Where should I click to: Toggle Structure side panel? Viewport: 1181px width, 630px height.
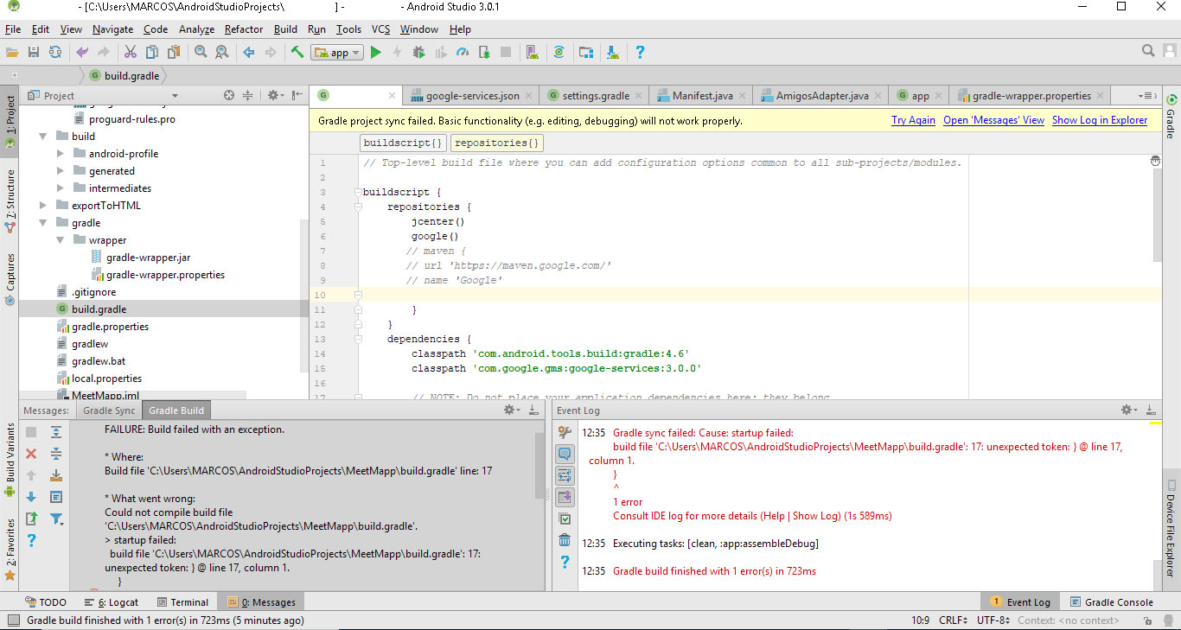[x=10, y=201]
